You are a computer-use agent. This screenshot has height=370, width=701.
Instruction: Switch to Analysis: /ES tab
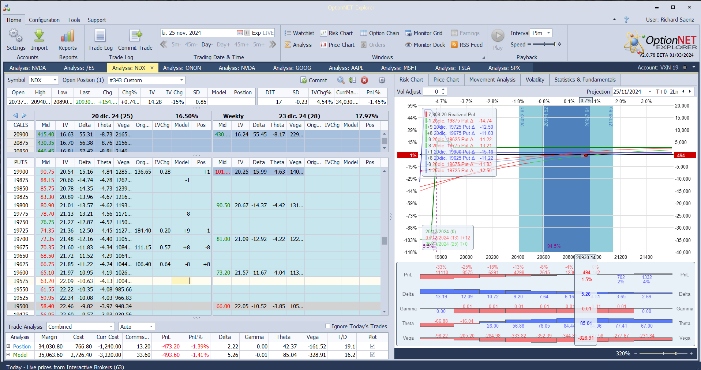79,68
